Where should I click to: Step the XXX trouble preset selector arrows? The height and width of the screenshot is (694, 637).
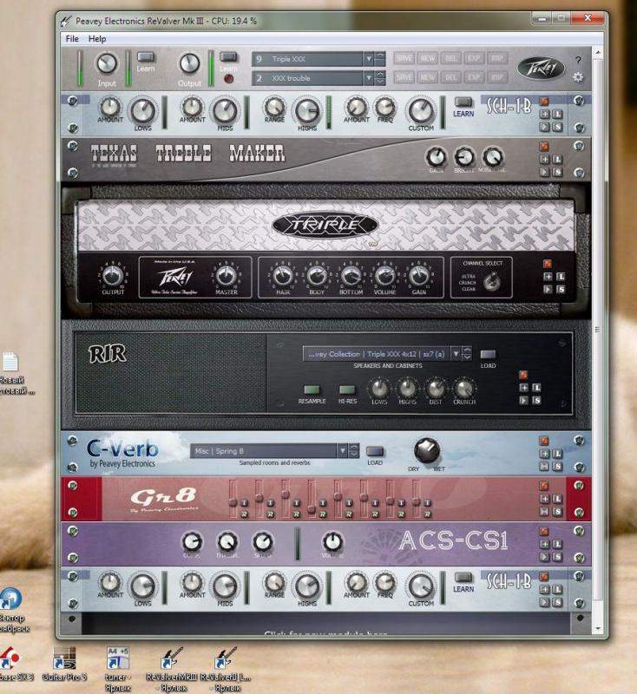pos(380,78)
